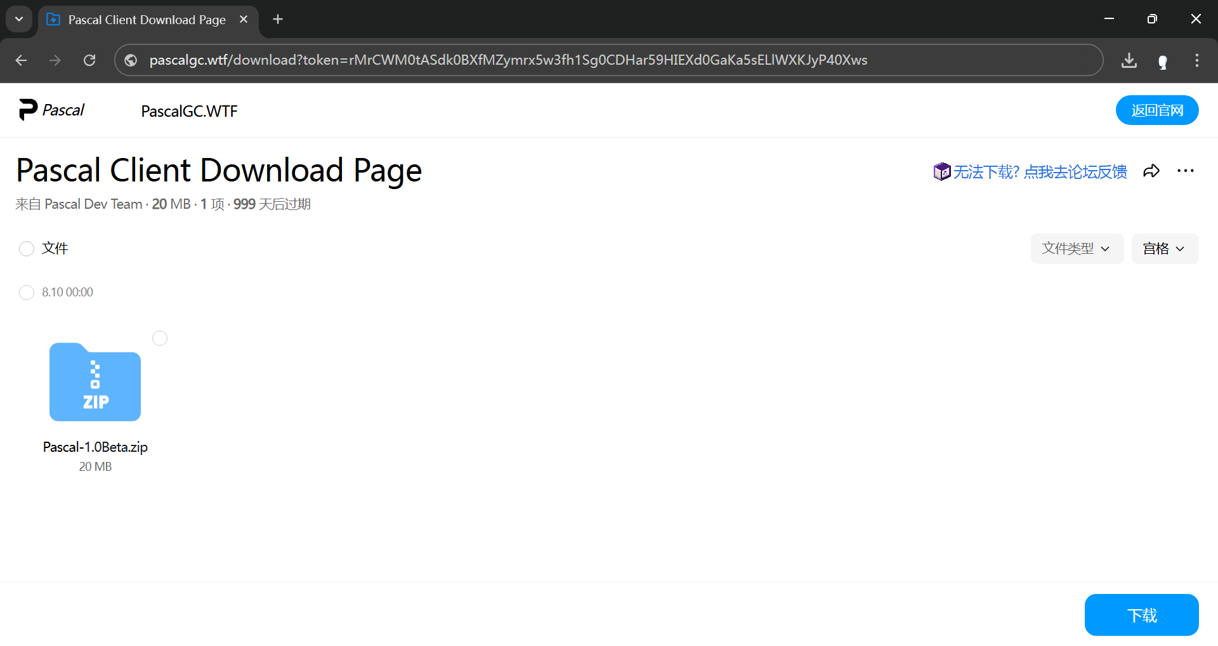This screenshot has width=1218, height=646.
Task: Minimize the browser window
Action: click(1109, 19)
